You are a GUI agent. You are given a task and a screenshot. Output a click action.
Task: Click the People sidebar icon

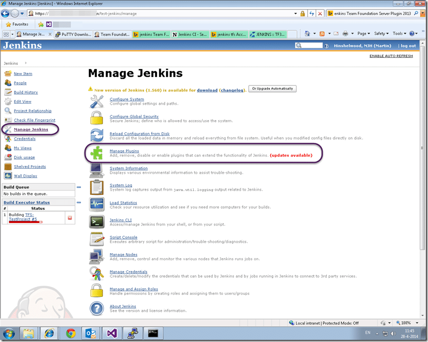tap(8, 83)
